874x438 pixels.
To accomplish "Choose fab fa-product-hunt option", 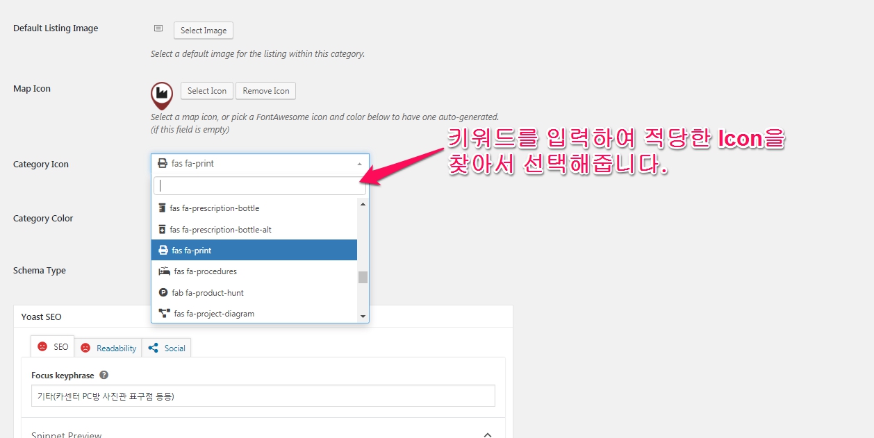I will point(254,293).
